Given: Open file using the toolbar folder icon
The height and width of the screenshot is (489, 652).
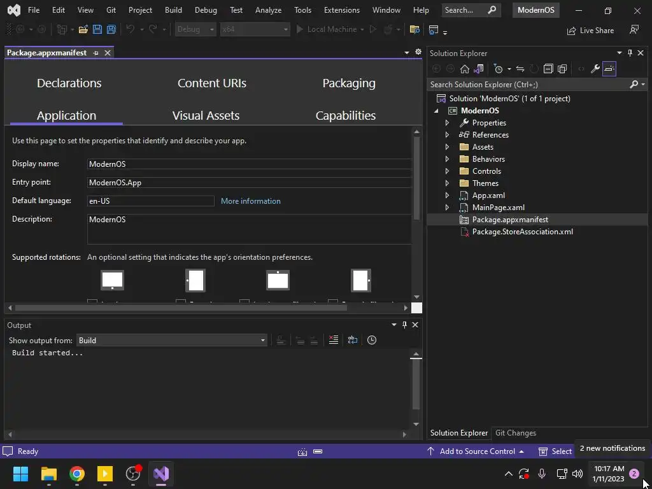Looking at the screenshot, I should (x=83, y=29).
